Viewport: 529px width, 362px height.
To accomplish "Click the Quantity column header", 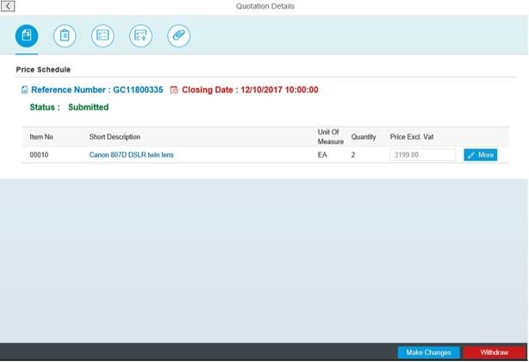I will point(364,137).
